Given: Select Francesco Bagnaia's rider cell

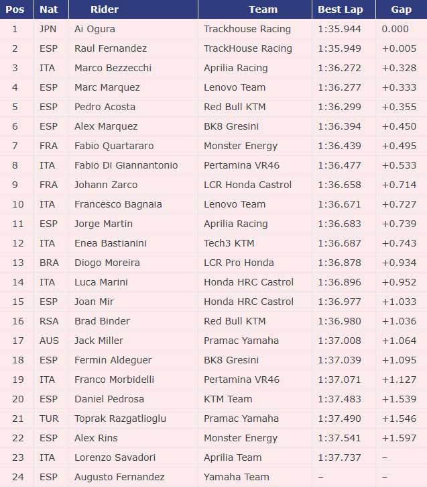Looking at the screenshot, I should click(x=118, y=204).
